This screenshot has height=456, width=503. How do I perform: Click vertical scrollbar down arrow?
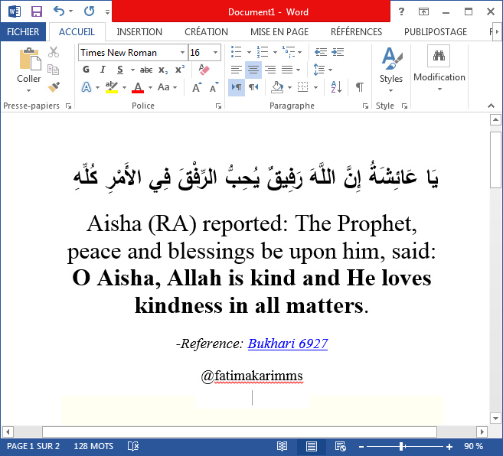tap(495, 418)
